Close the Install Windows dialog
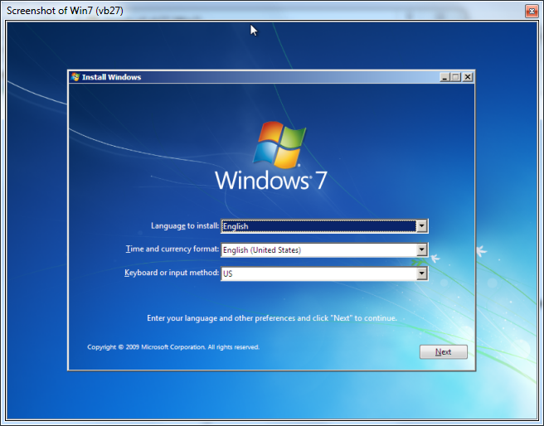This screenshot has height=426, width=544. pyautogui.click(x=468, y=77)
